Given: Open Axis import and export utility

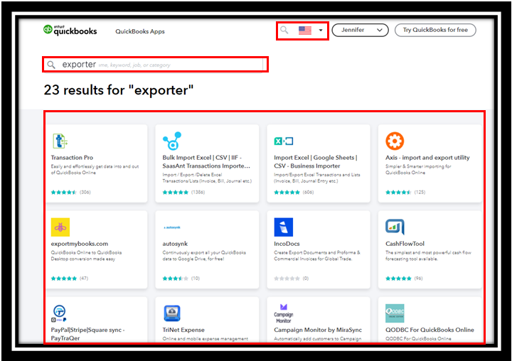Looking at the screenshot, I should (x=427, y=157).
